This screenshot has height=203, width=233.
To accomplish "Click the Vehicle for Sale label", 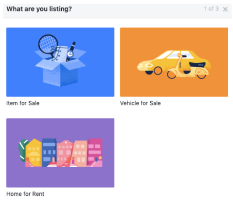I will coord(140,103).
